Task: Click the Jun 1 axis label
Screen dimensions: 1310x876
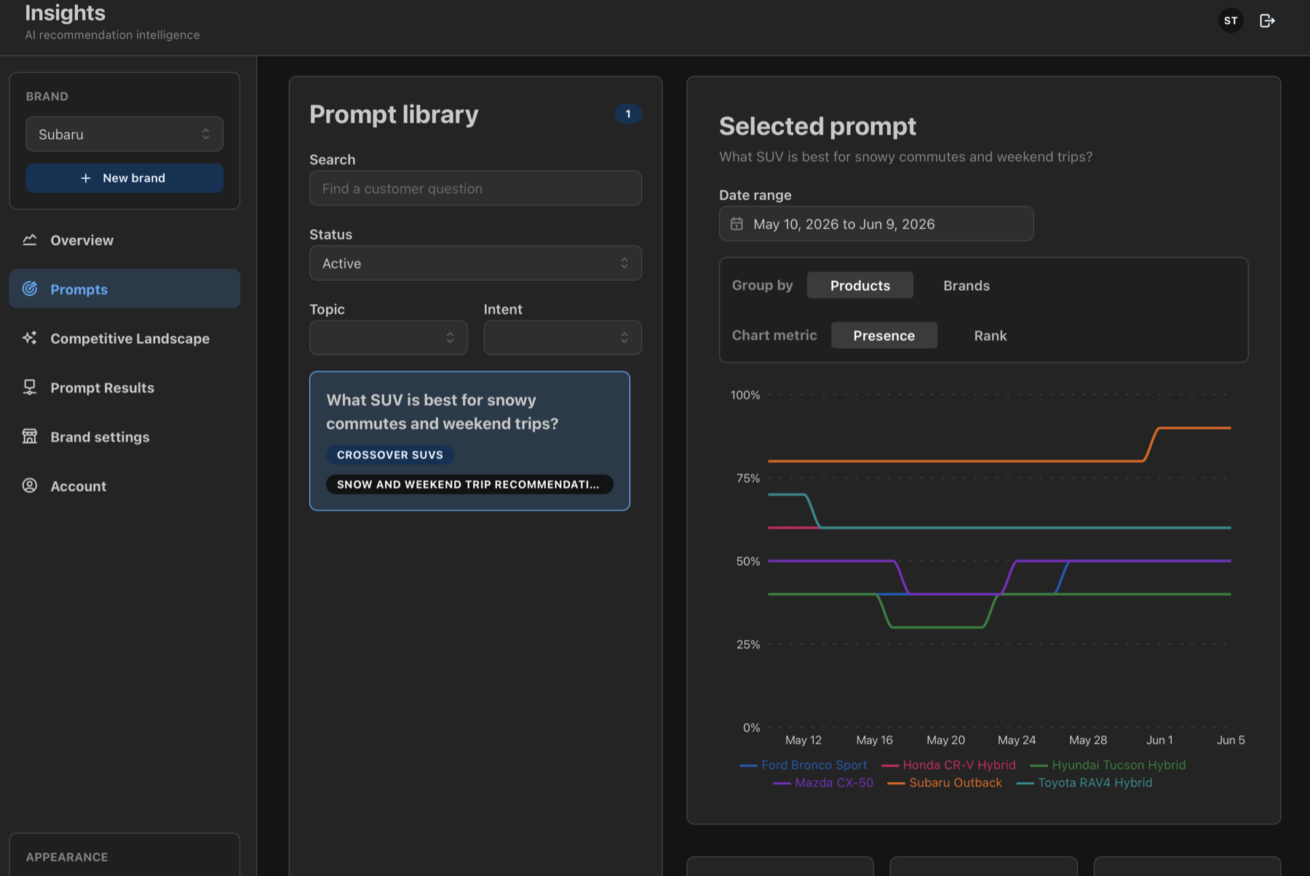Action: pos(1159,740)
